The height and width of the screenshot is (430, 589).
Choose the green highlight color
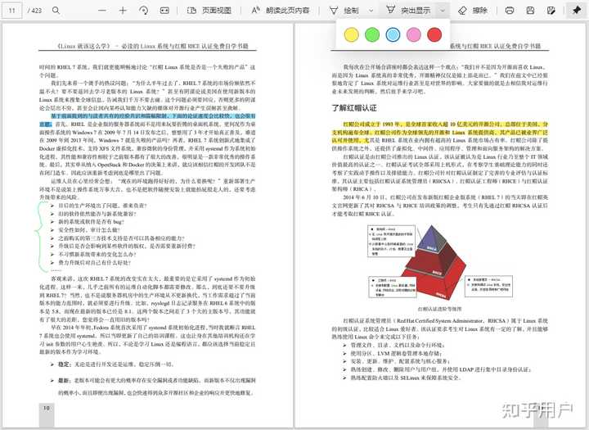pyautogui.click(x=372, y=34)
